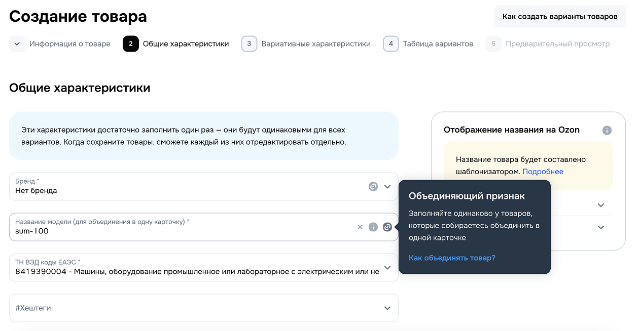Screen dimensions: 640x331
Task: Expand second collapsed section in Ozon name panel
Action: [x=601, y=227]
